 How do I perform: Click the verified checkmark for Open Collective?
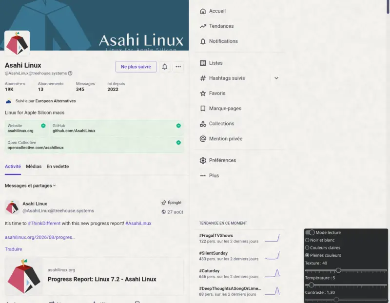tap(178, 142)
